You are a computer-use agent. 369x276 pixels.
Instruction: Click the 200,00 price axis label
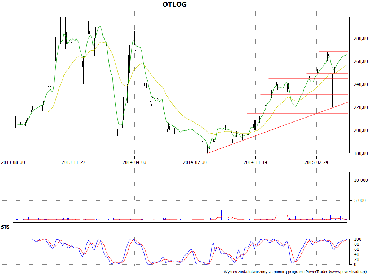click(x=360, y=130)
